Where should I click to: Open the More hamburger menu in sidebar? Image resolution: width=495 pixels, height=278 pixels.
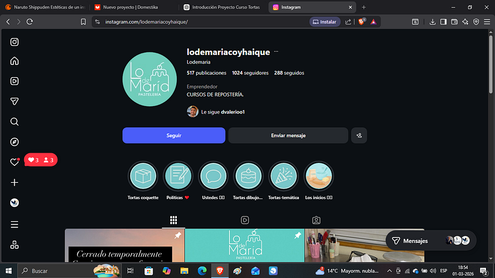point(14,224)
